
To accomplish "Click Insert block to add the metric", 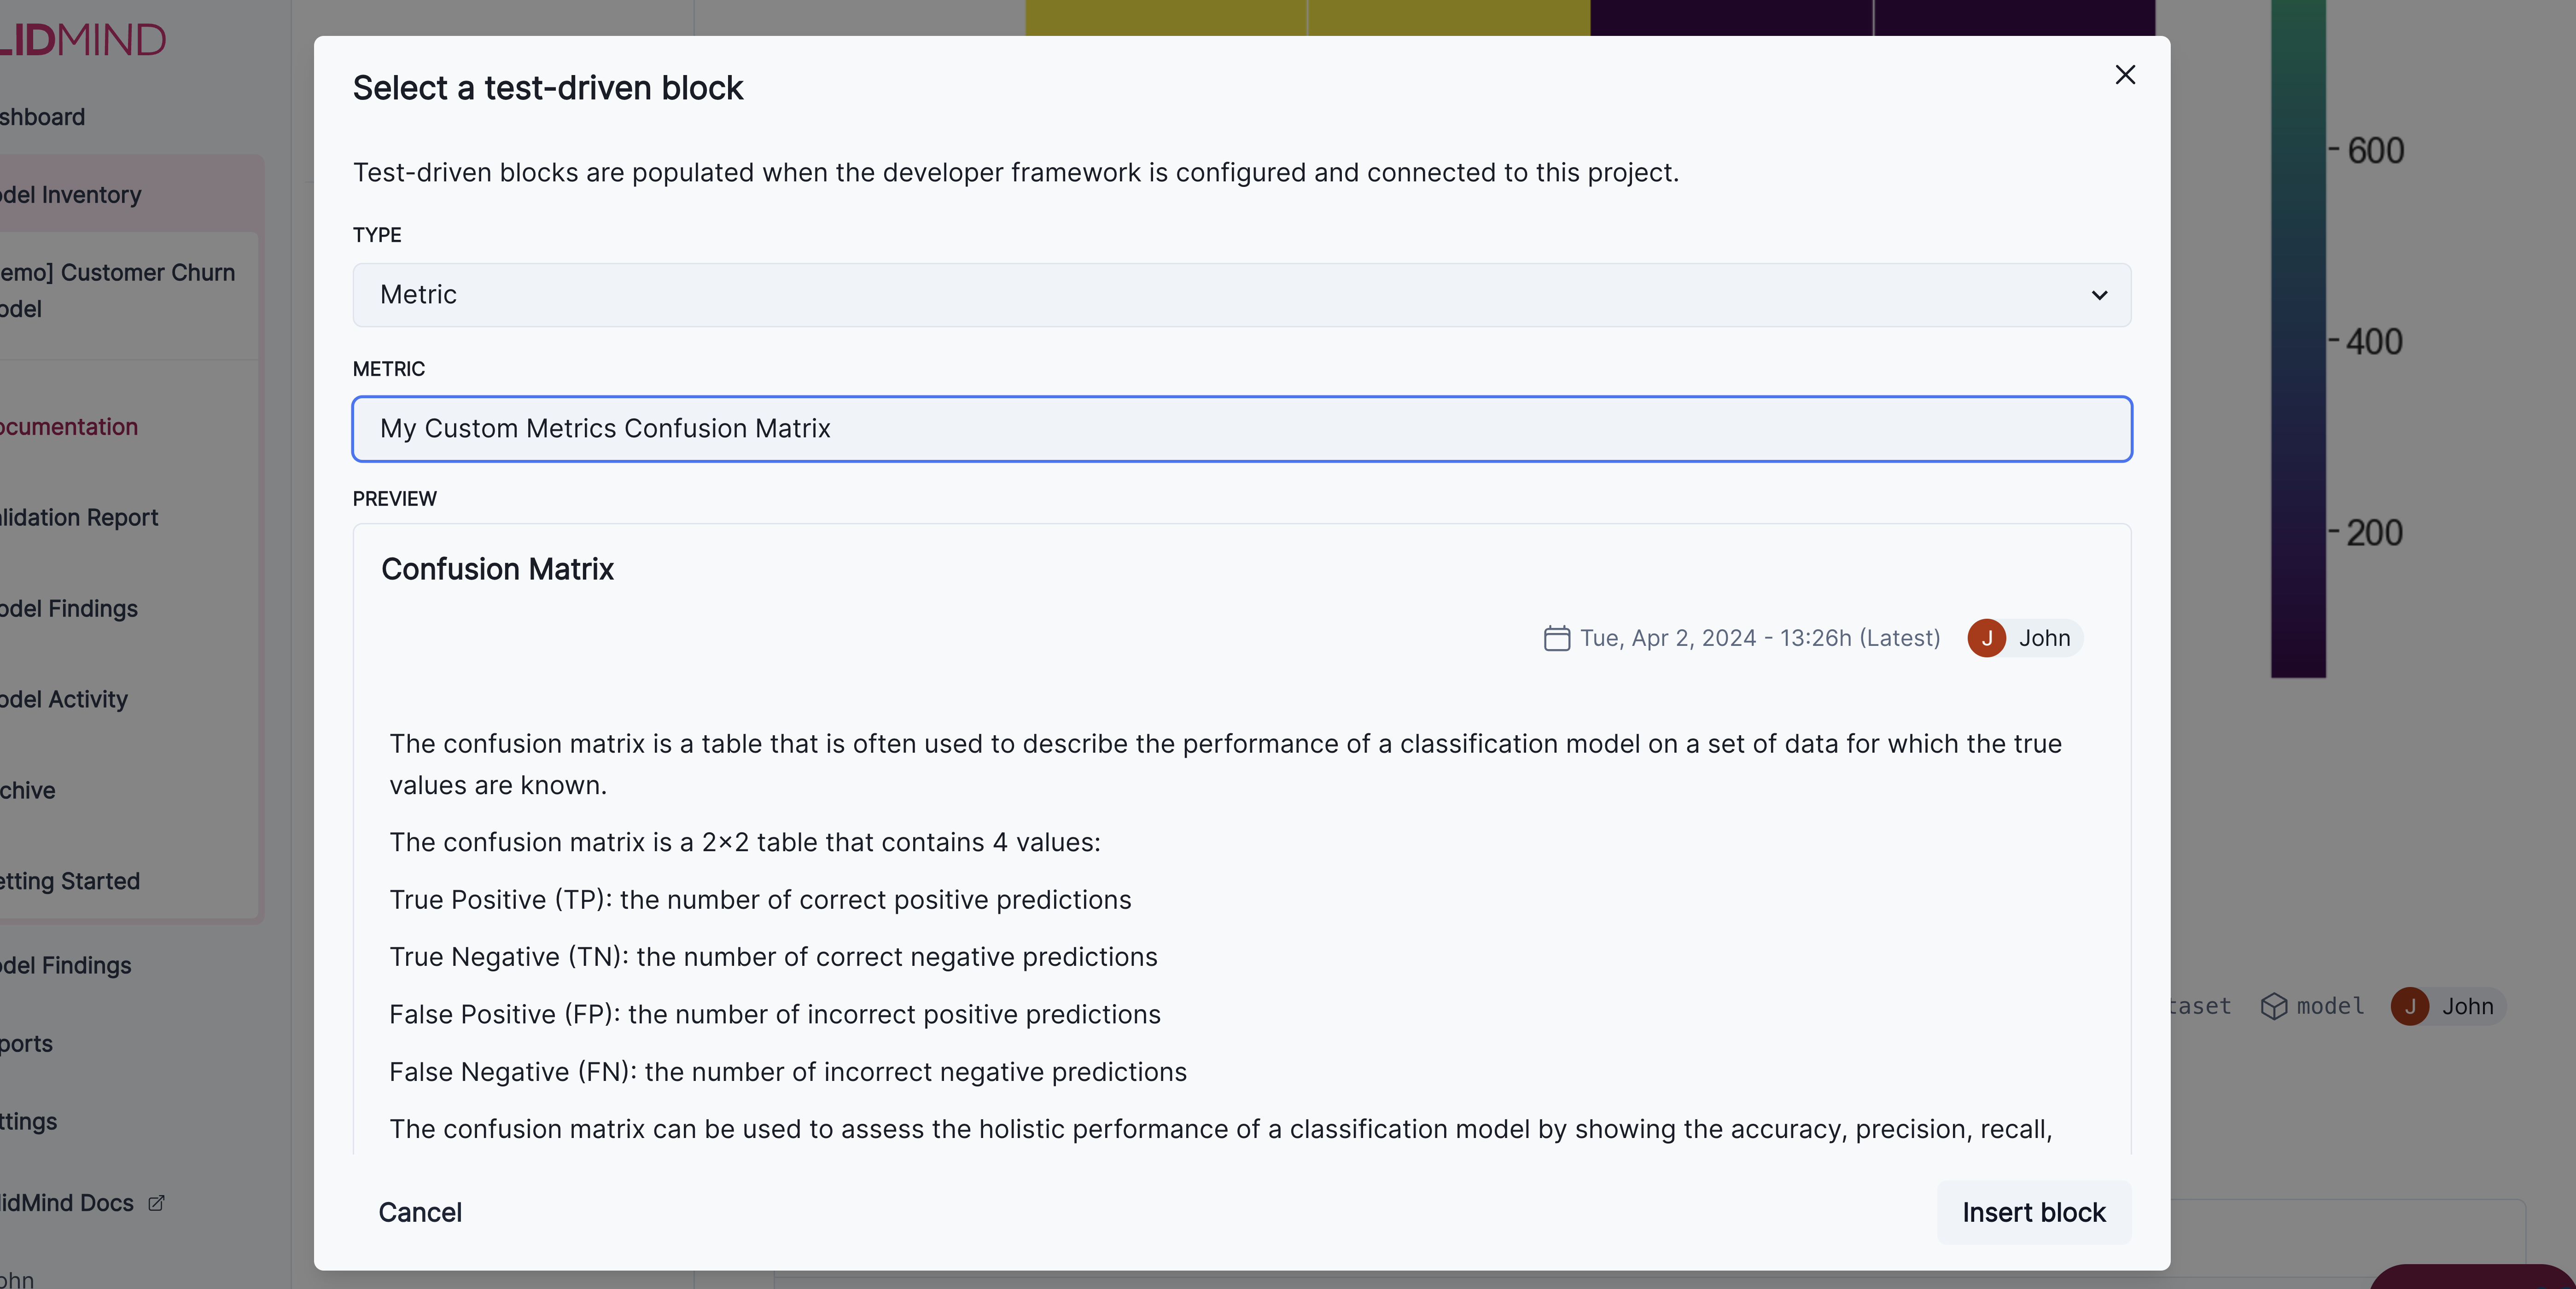I will (2033, 1212).
